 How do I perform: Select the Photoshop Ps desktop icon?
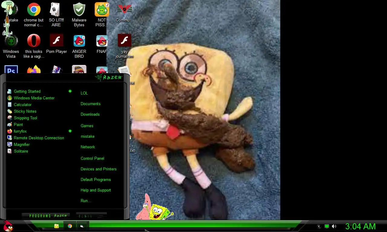pos(11,70)
